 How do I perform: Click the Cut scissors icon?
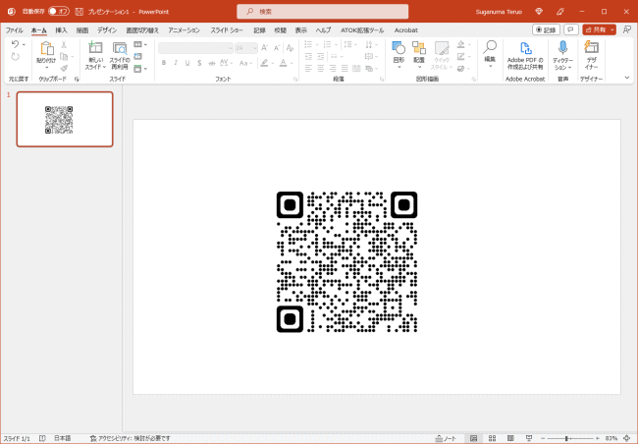(x=64, y=44)
